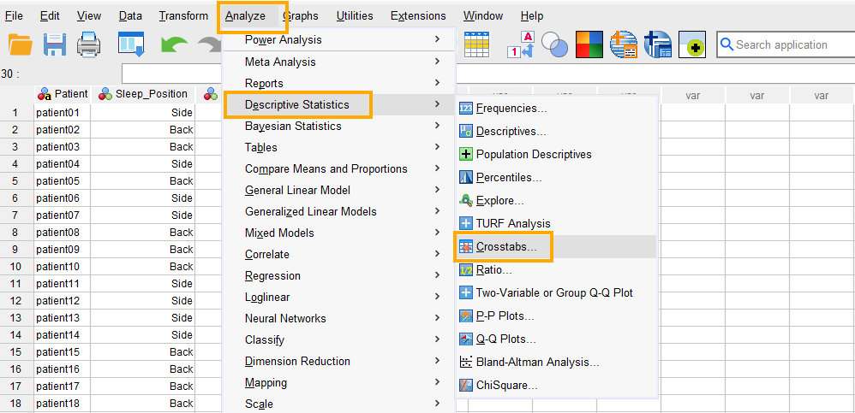This screenshot has width=855, height=413.
Task: Expand the Regression submenu
Action: click(338, 276)
